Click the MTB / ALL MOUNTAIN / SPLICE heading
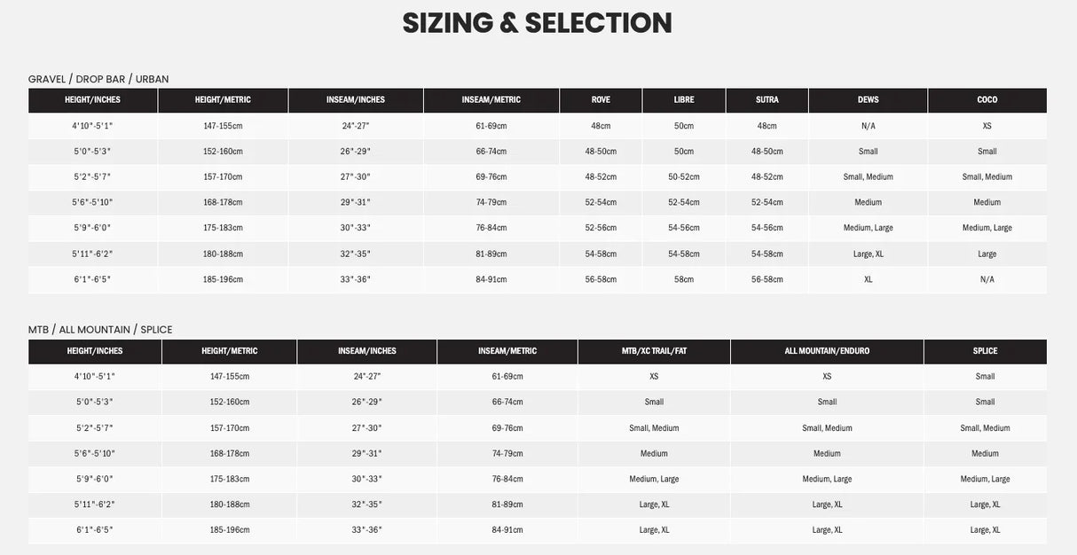 (x=100, y=330)
